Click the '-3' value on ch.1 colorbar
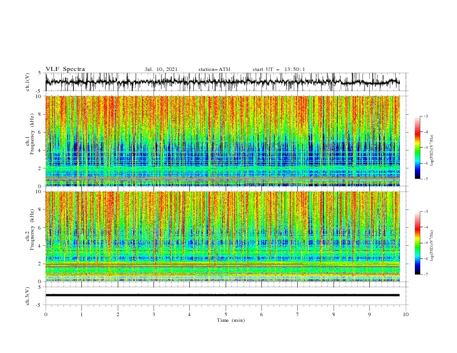The height and width of the screenshot is (353, 457). tap(426, 116)
